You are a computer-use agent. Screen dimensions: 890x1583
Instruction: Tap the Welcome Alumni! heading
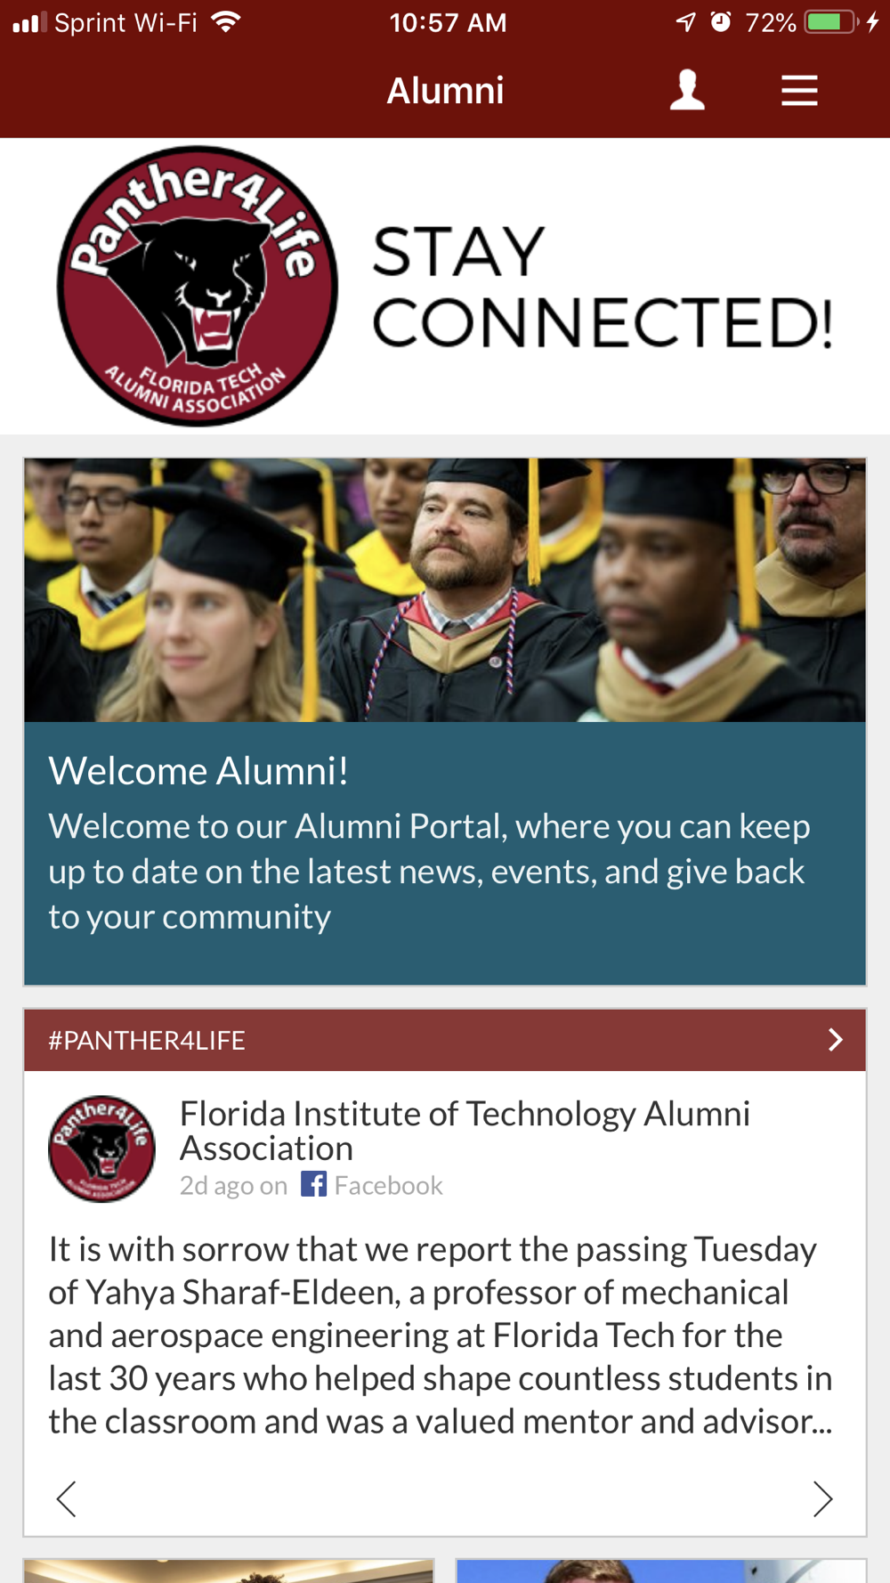point(198,771)
